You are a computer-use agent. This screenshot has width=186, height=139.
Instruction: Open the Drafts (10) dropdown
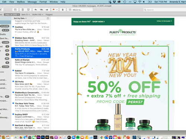[38, 14]
